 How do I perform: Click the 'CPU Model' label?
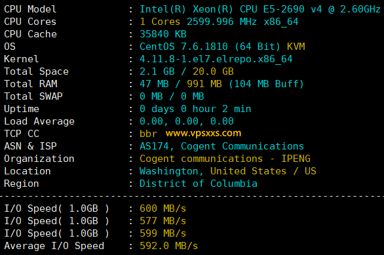[30, 9]
